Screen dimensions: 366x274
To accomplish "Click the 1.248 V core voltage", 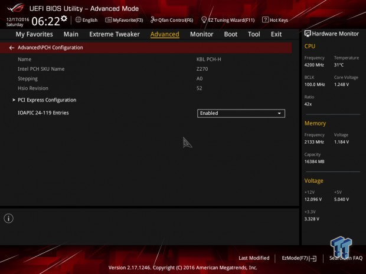I will click(x=341, y=85).
